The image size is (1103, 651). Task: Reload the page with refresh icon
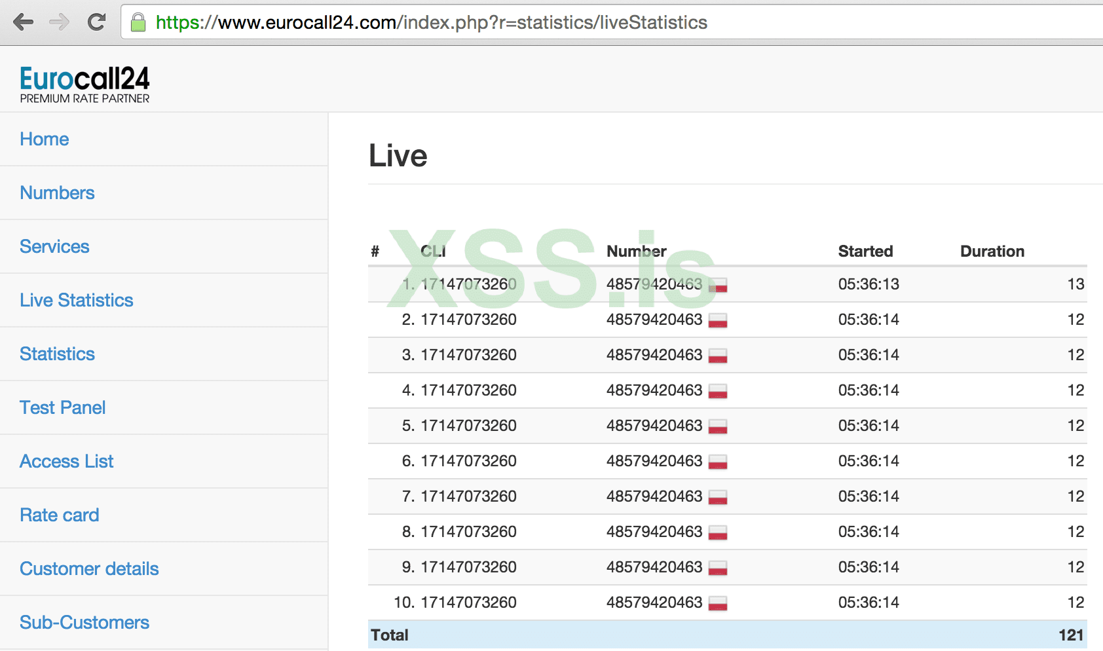pyautogui.click(x=97, y=22)
